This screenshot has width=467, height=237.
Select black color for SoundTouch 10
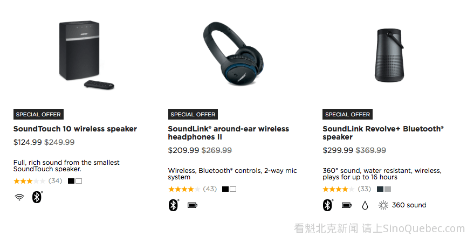coord(71,181)
